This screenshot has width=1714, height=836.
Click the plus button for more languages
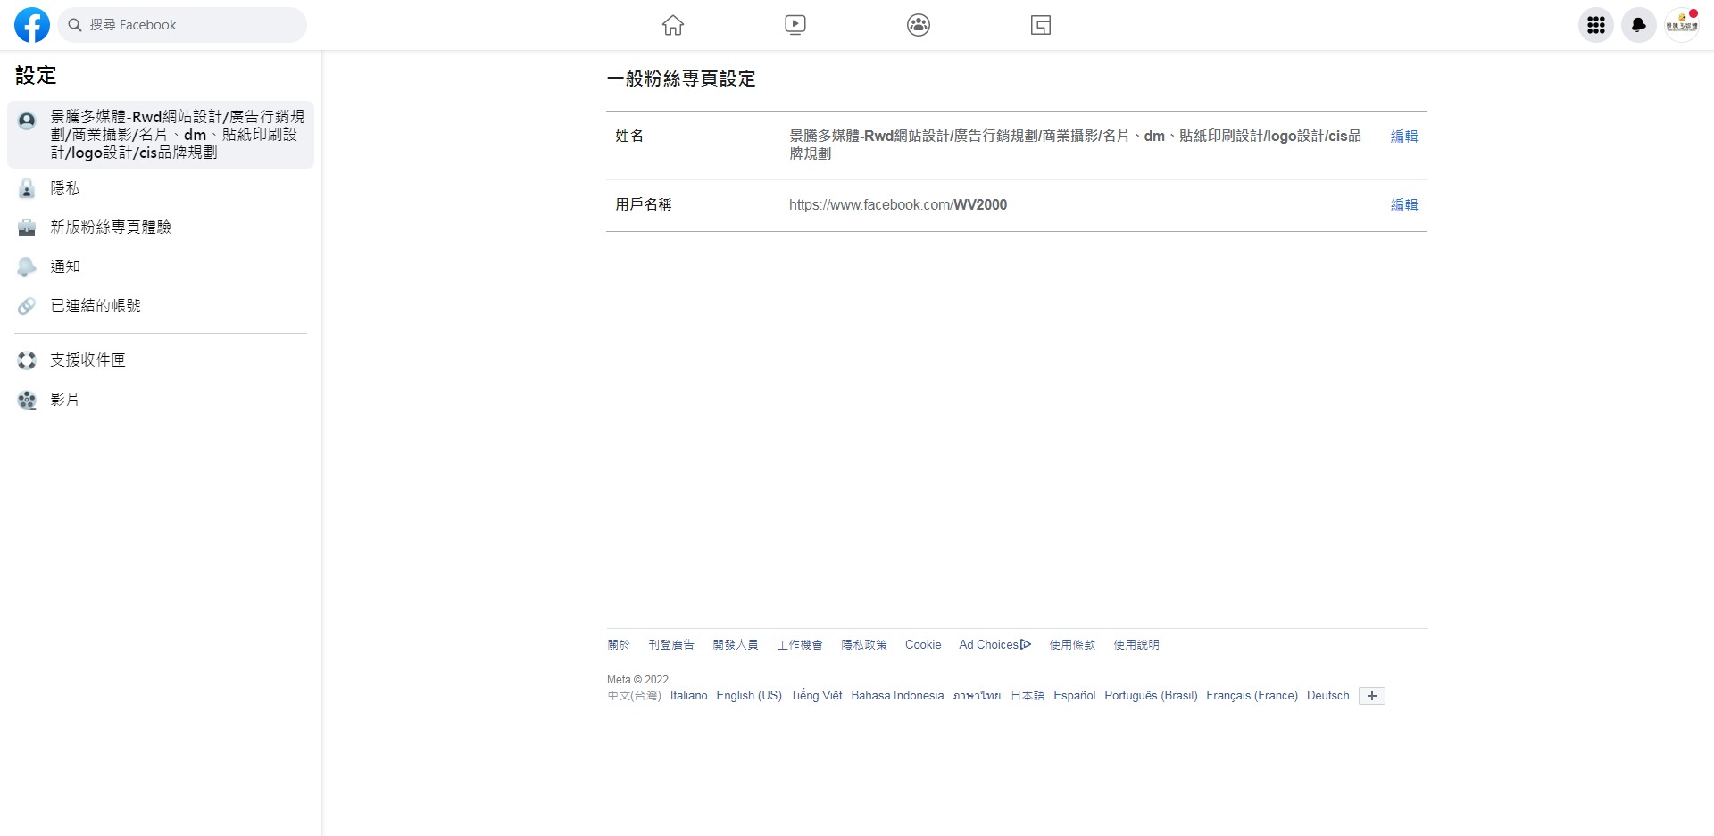pos(1372,696)
